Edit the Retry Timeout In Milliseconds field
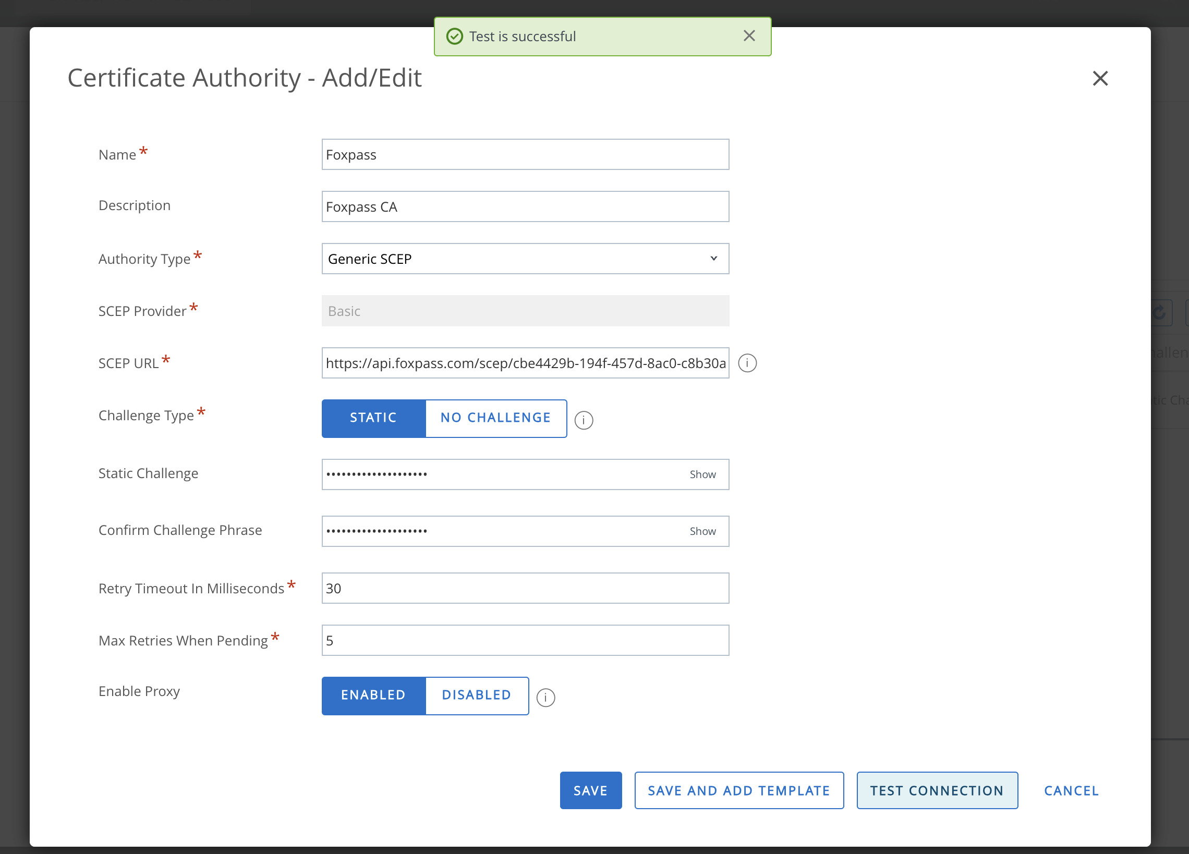The height and width of the screenshot is (854, 1189). point(525,588)
